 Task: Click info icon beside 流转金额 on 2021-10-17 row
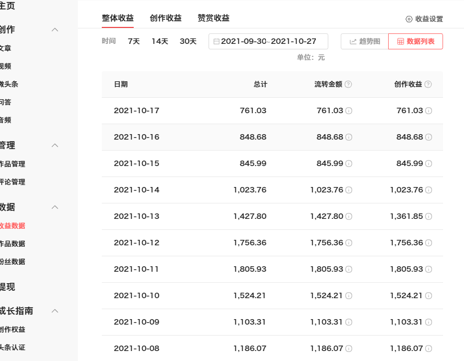click(349, 111)
